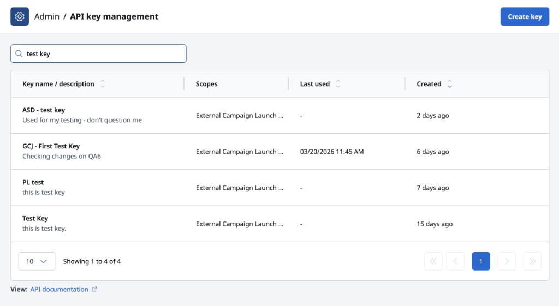The width and height of the screenshot is (559, 306).
Task: Click the Create key button
Action: [x=525, y=16]
